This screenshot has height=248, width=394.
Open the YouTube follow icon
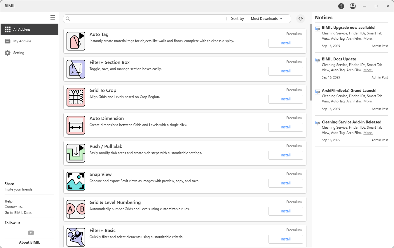(x=31, y=233)
